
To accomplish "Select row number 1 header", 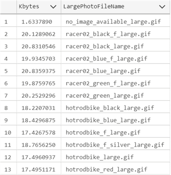I will pos(8,22).
